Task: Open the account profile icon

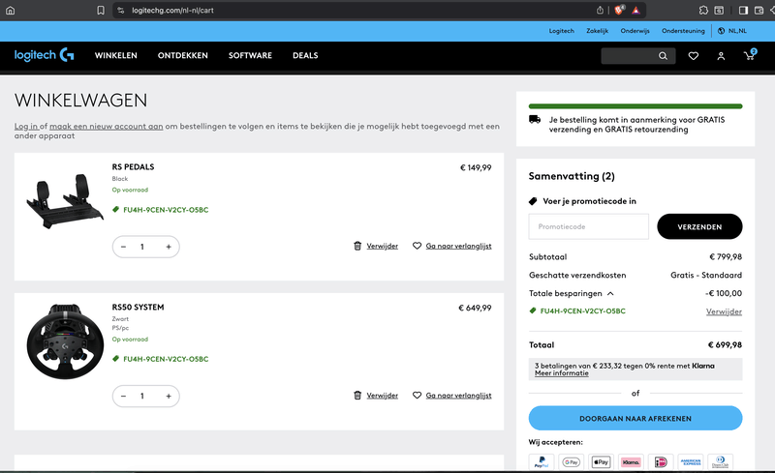Action: tap(721, 56)
